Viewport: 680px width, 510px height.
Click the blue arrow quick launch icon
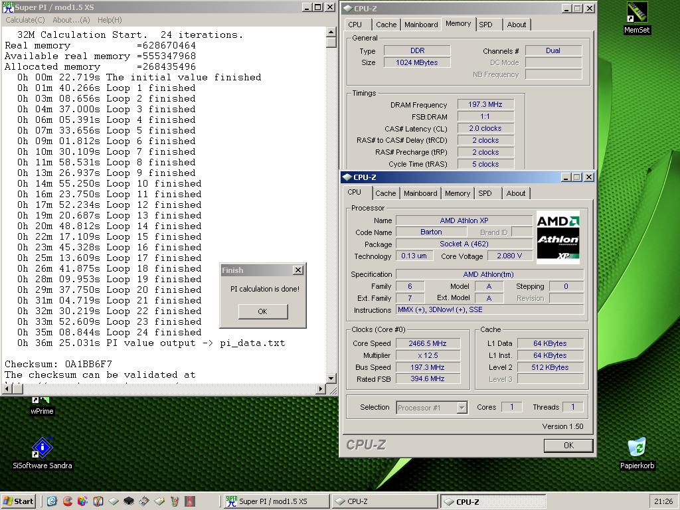click(x=52, y=501)
